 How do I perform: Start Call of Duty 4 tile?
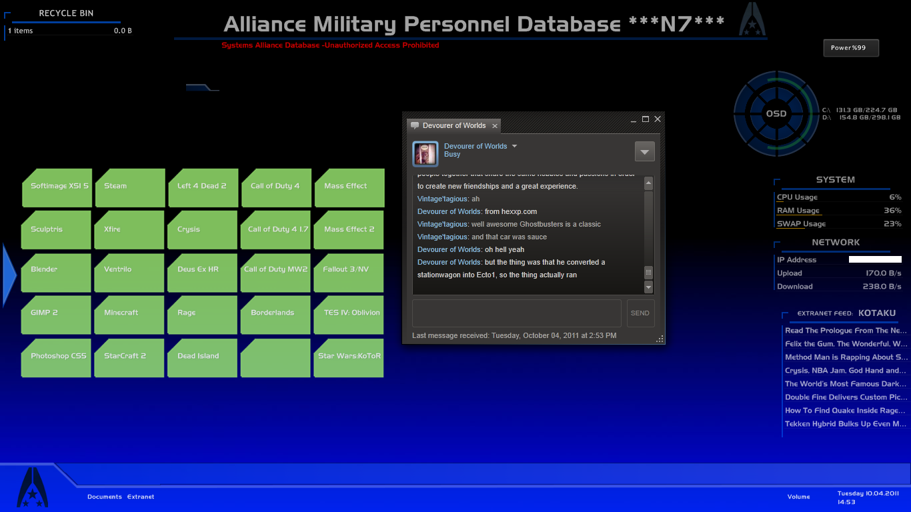[x=276, y=188]
